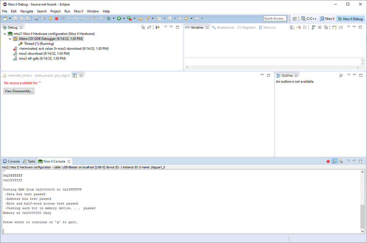367x243 pixels.
Task: Click the New toolbar icon
Action: (5, 18)
